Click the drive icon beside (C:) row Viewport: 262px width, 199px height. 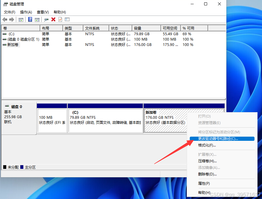(x=4, y=34)
